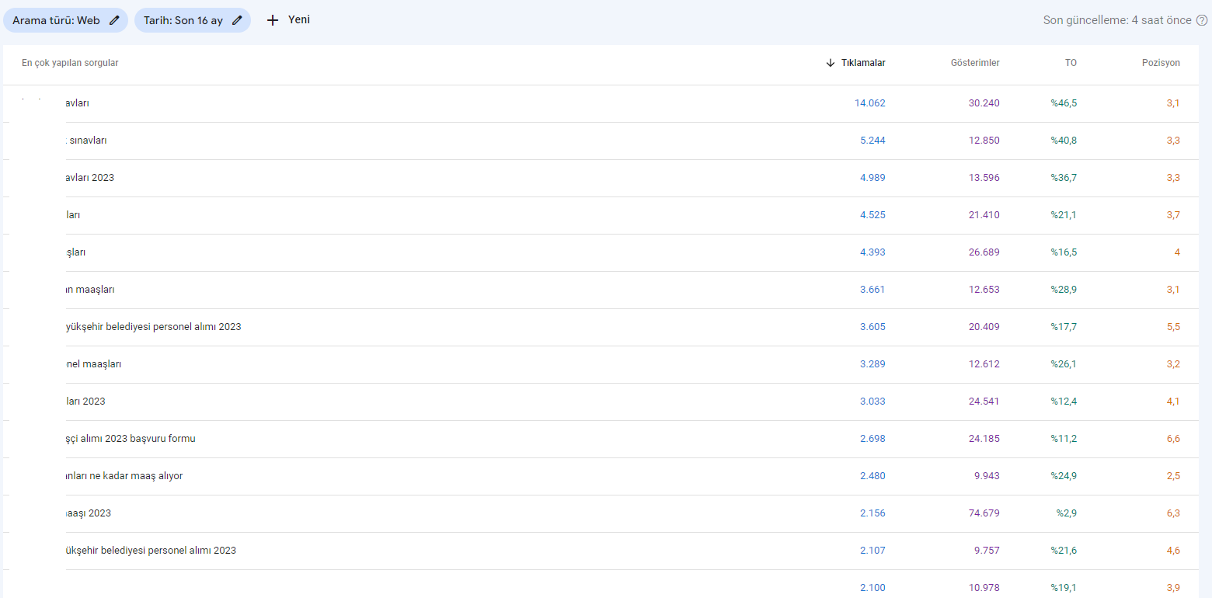Edit the Tarih: Son 16 ay pencil icon

tap(237, 21)
